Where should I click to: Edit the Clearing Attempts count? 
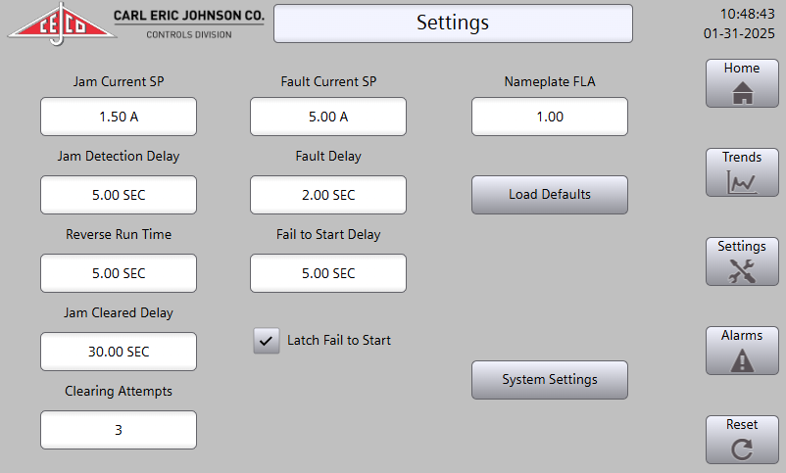coord(119,430)
